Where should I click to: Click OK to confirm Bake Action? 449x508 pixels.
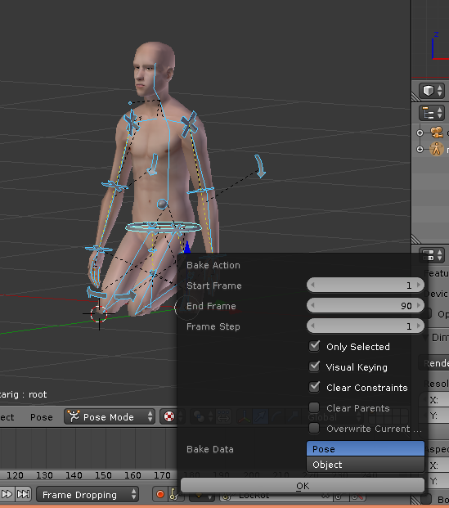click(303, 486)
